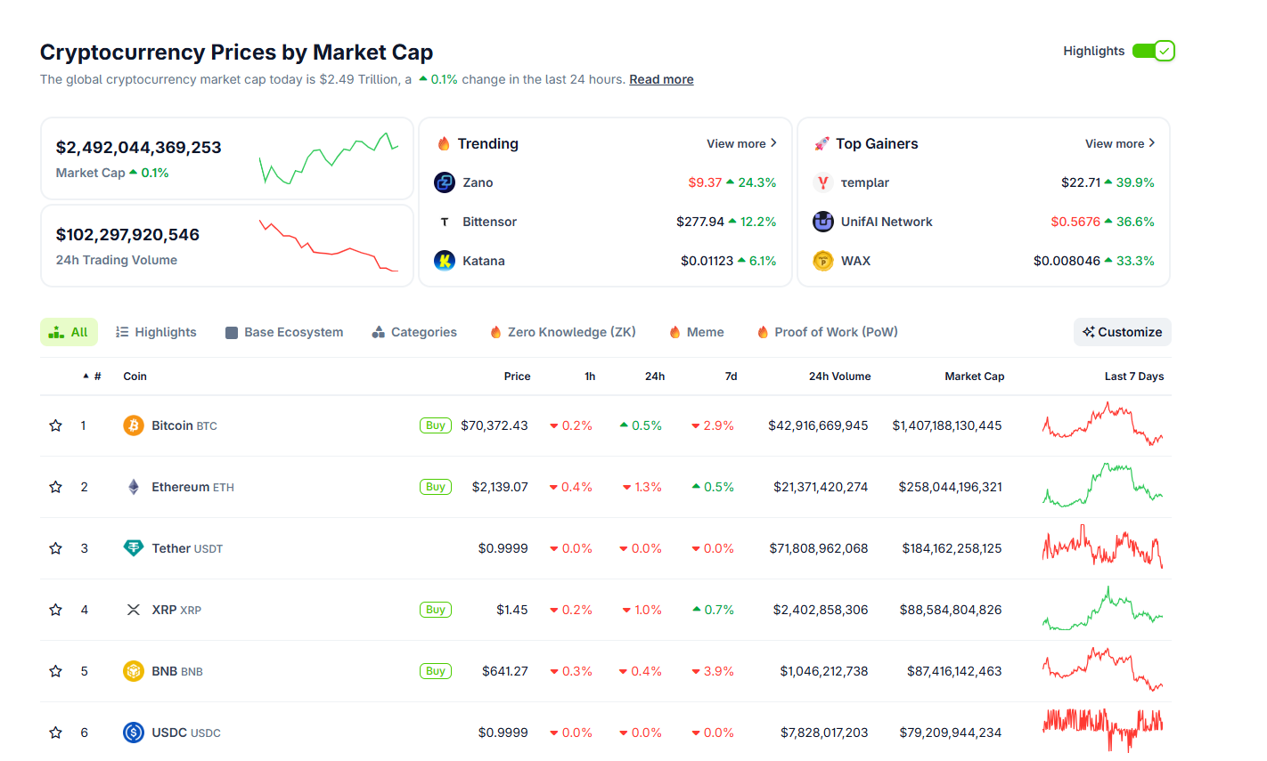Open the Meme category tab
Viewport: 1267px width, 761px height.
(696, 331)
